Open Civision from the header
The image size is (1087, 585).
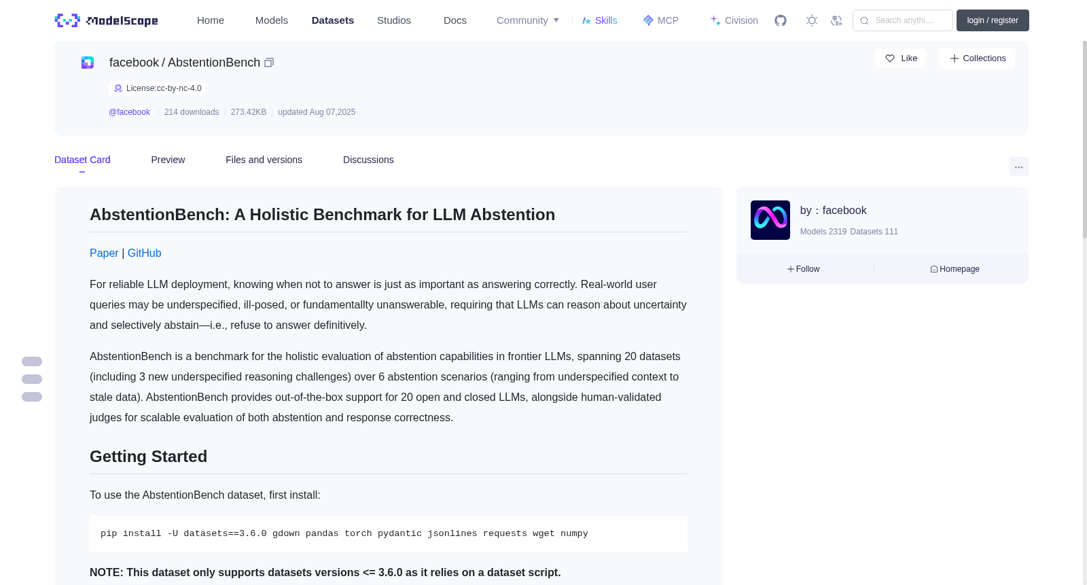(x=734, y=20)
